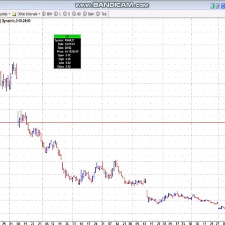Select the 60-minute interval icon
This screenshot has height=225, width=225.
(x=74, y=14)
